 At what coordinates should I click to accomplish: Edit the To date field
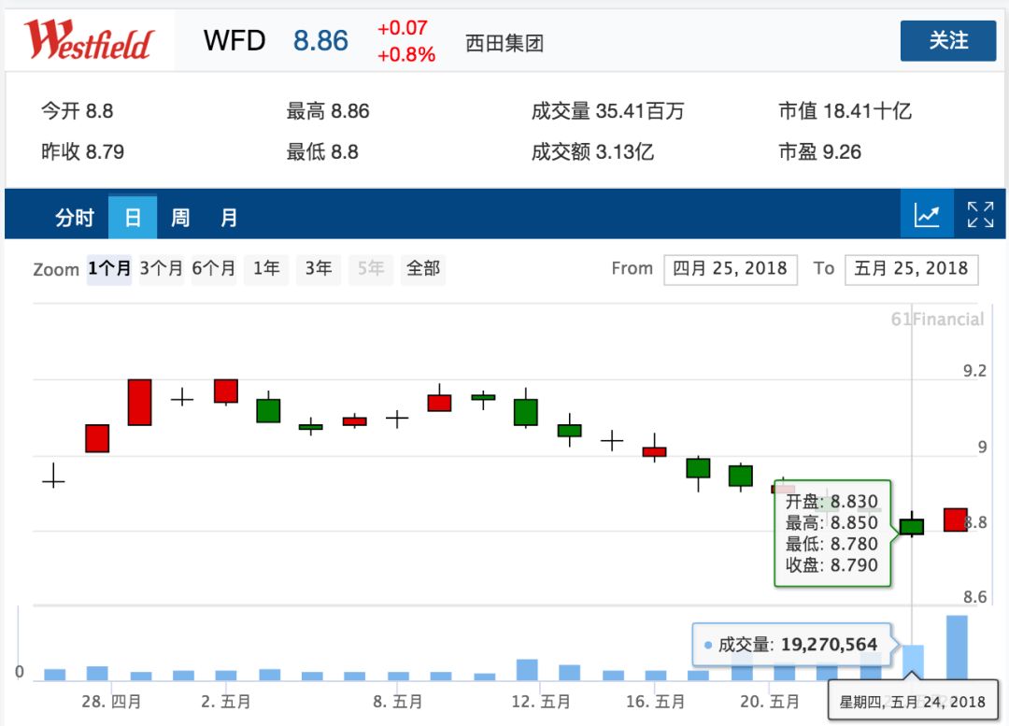click(911, 269)
